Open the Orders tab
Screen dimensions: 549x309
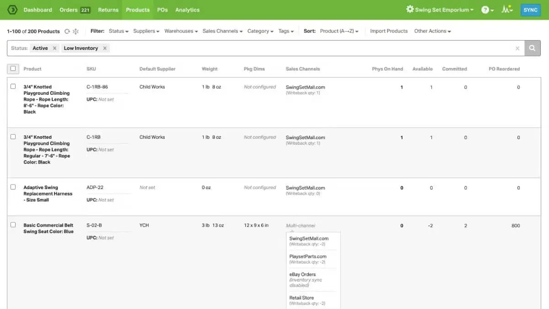[75, 10]
